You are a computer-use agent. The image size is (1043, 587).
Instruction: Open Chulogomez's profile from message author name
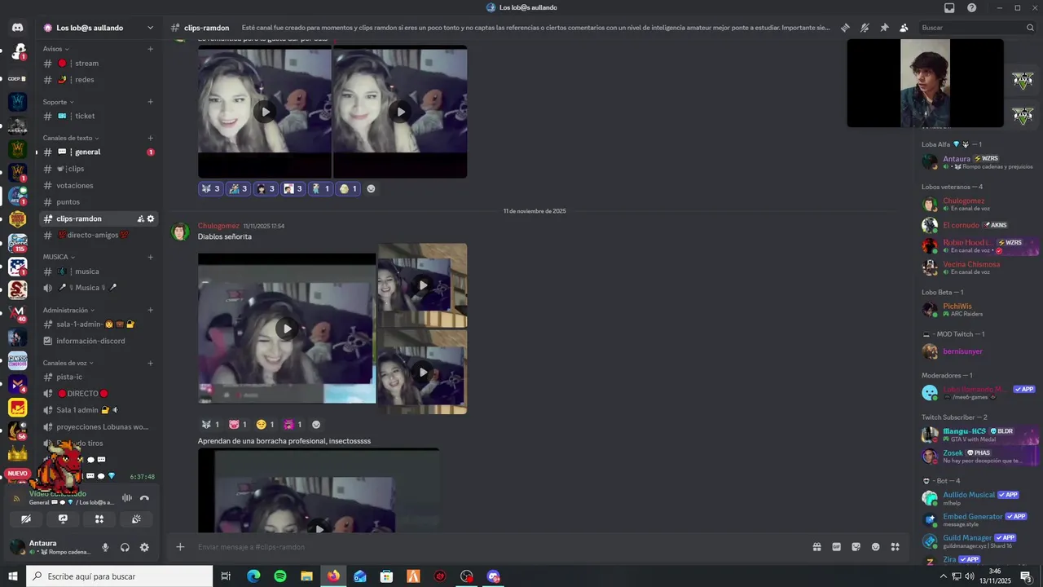pyautogui.click(x=218, y=226)
